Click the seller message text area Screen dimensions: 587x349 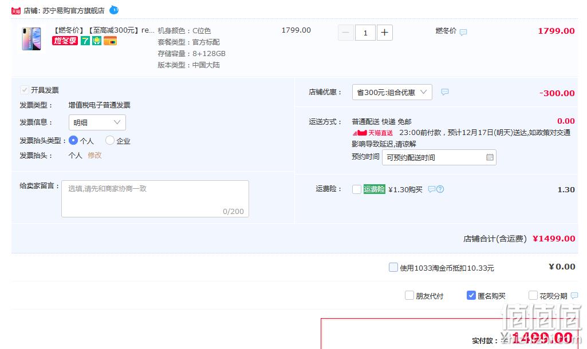(155, 199)
